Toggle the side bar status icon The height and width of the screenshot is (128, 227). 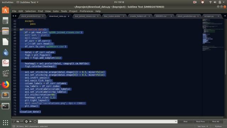[x=14, y=127]
